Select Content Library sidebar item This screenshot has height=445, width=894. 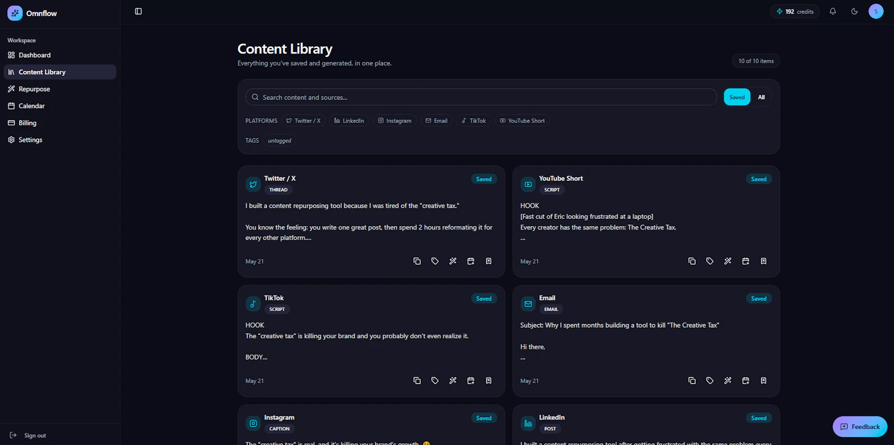tap(60, 72)
